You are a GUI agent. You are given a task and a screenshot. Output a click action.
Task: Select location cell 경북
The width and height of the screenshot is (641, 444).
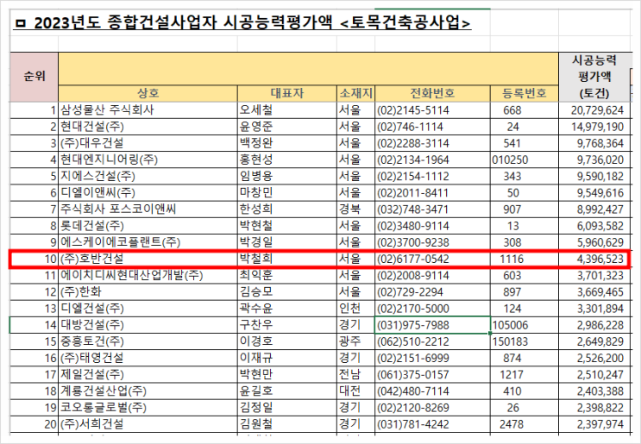(x=355, y=209)
